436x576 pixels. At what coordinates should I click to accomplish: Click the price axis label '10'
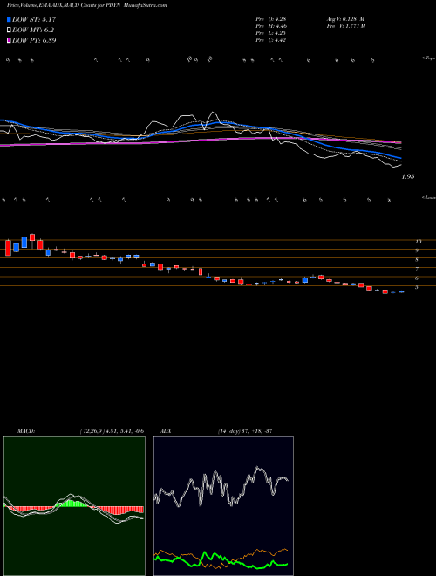pyautogui.click(x=418, y=242)
